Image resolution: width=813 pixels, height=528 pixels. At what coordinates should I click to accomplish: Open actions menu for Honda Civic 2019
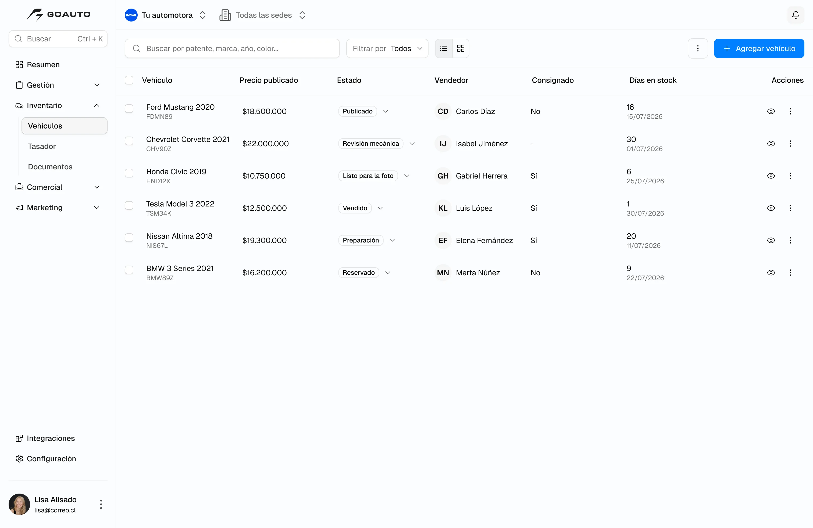[790, 176]
